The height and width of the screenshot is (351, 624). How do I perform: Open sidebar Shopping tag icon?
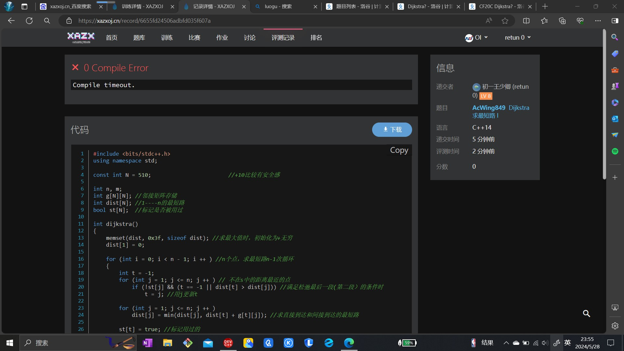pyautogui.click(x=615, y=54)
